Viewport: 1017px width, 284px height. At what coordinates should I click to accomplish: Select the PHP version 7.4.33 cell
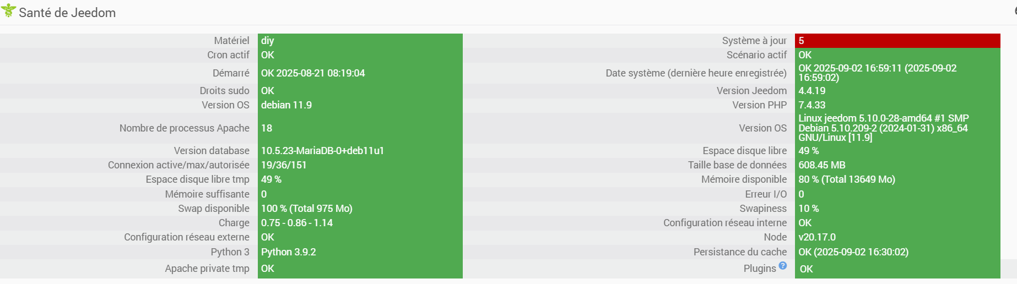click(x=812, y=105)
